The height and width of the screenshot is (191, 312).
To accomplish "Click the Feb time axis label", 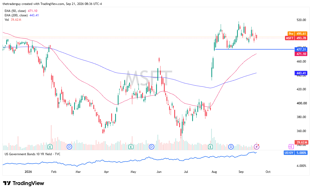I will coord(54,172).
